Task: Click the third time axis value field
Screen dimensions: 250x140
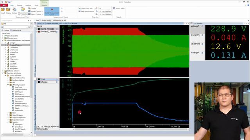Action: (105, 14)
